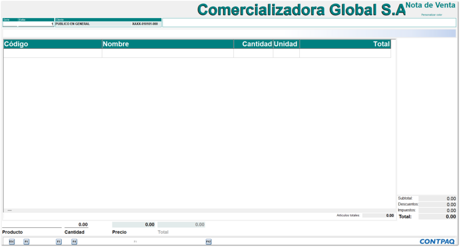Select the first row Total cell
Viewport: 460px width, 247px height.
[x=346, y=53]
